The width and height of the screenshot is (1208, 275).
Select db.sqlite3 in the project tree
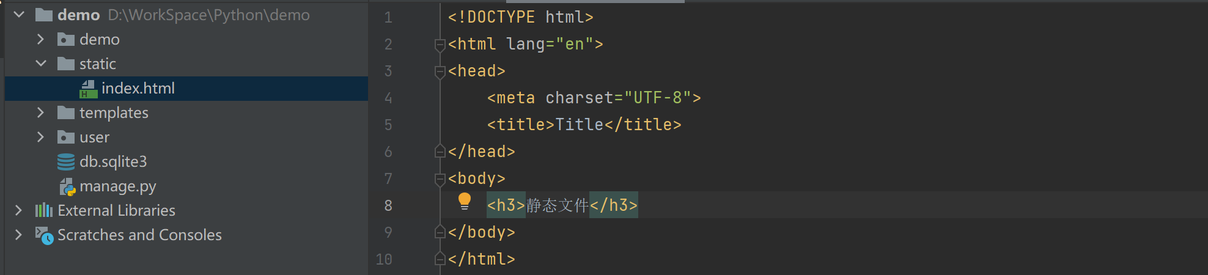tap(113, 162)
